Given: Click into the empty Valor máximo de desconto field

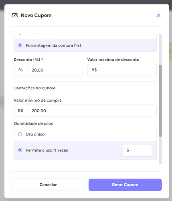Looking at the screenshot, I should click(x=129, y=70).
